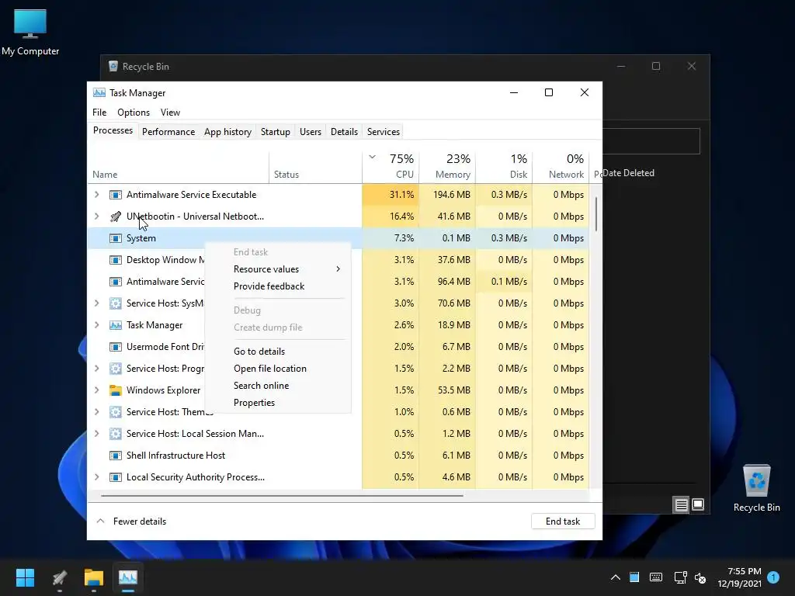Switch to the App history tab
Screen dimensions: 795x596
point(227,132)
